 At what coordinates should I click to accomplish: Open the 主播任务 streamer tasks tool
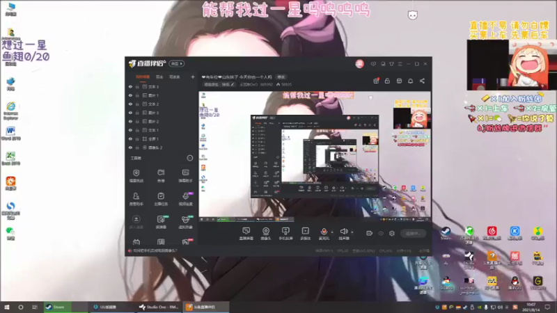coord(161,199)
